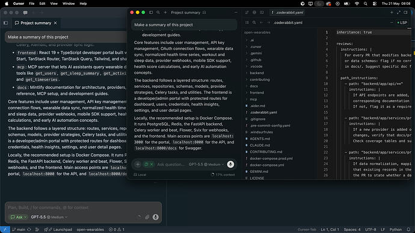415x233 pixels.
Task: Click Spaces: 4 indentation setting
Action: click(x=352, y=229)
